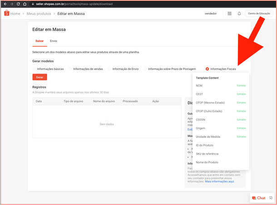Screen dimensions: 277x205
Task: Open the Centro de Educação button
Action: pos(259,14)
